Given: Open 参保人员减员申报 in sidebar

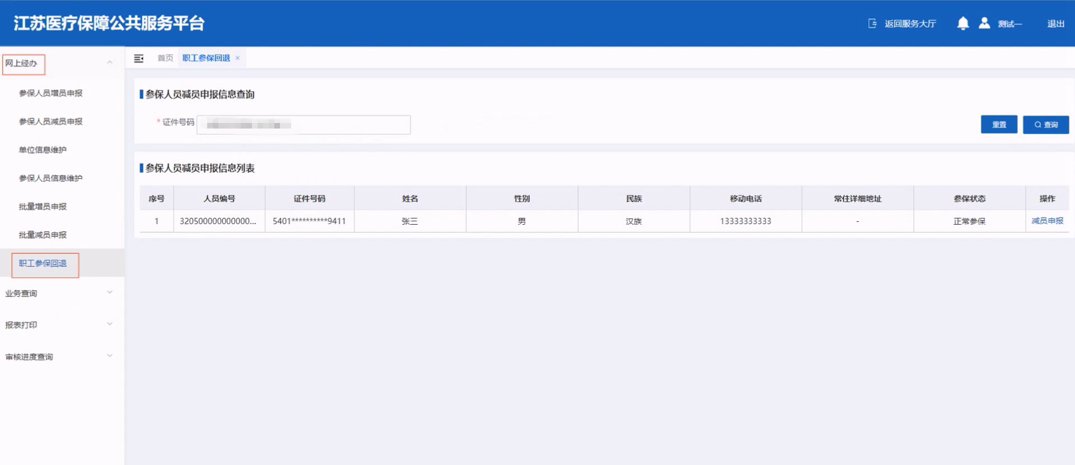Looking at the screenshot, I should click(50, 122).
